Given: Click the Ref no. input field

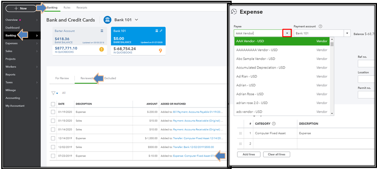Looking at the screenshot, I should coord(367,64).
